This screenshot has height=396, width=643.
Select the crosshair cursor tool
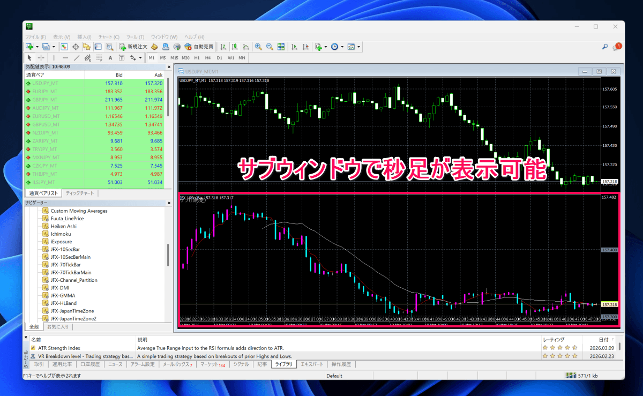coord(41,58)
